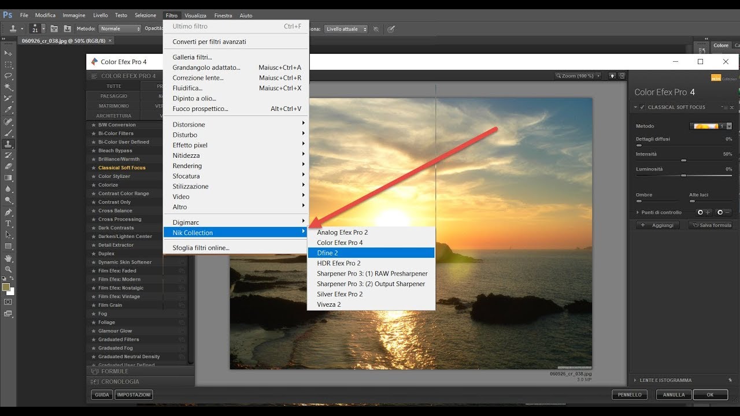Click the Pennello button
Viewport: 740px width, 416px height.
630,395
